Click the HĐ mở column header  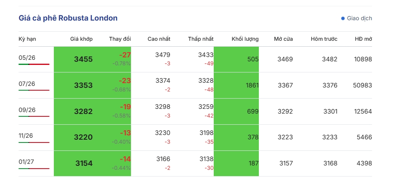point(363,39)
